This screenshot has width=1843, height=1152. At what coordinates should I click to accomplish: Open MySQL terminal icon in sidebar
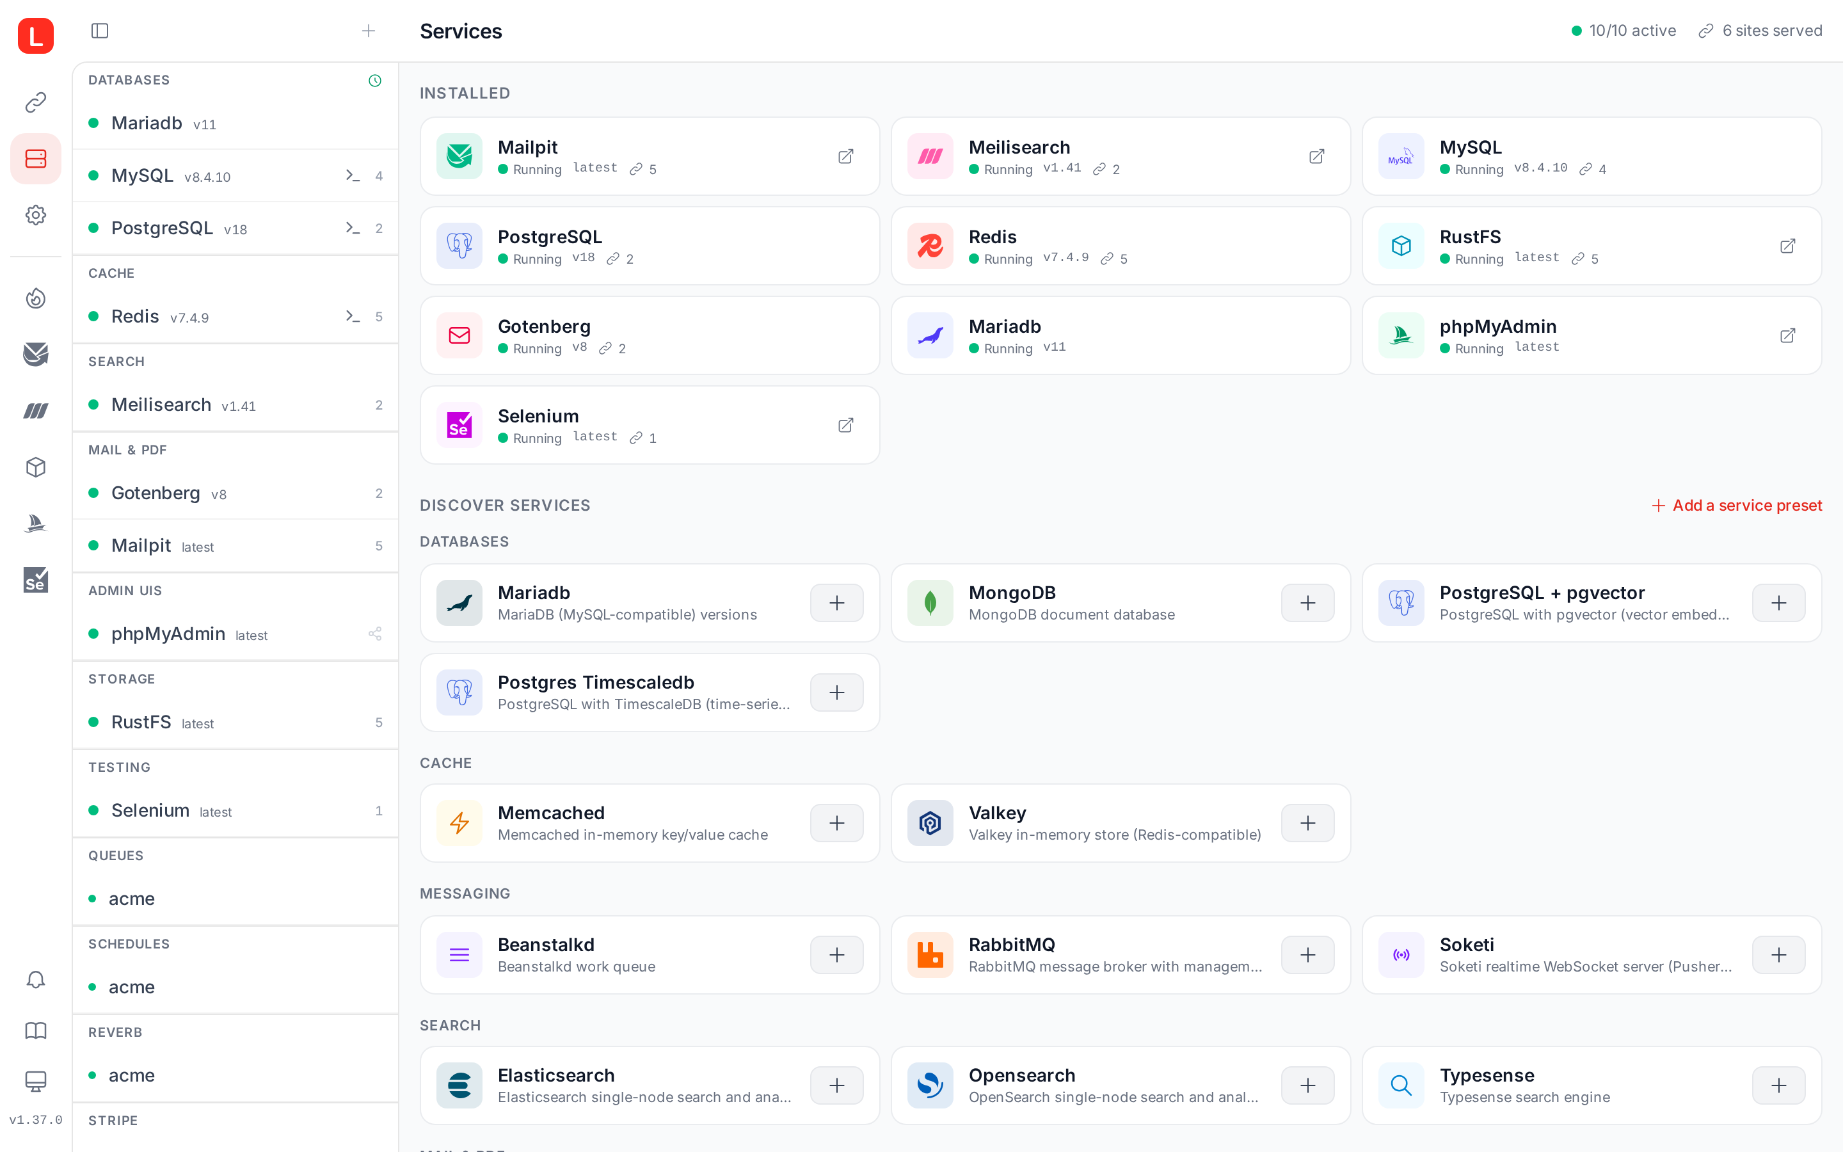[x=353, y=175]
